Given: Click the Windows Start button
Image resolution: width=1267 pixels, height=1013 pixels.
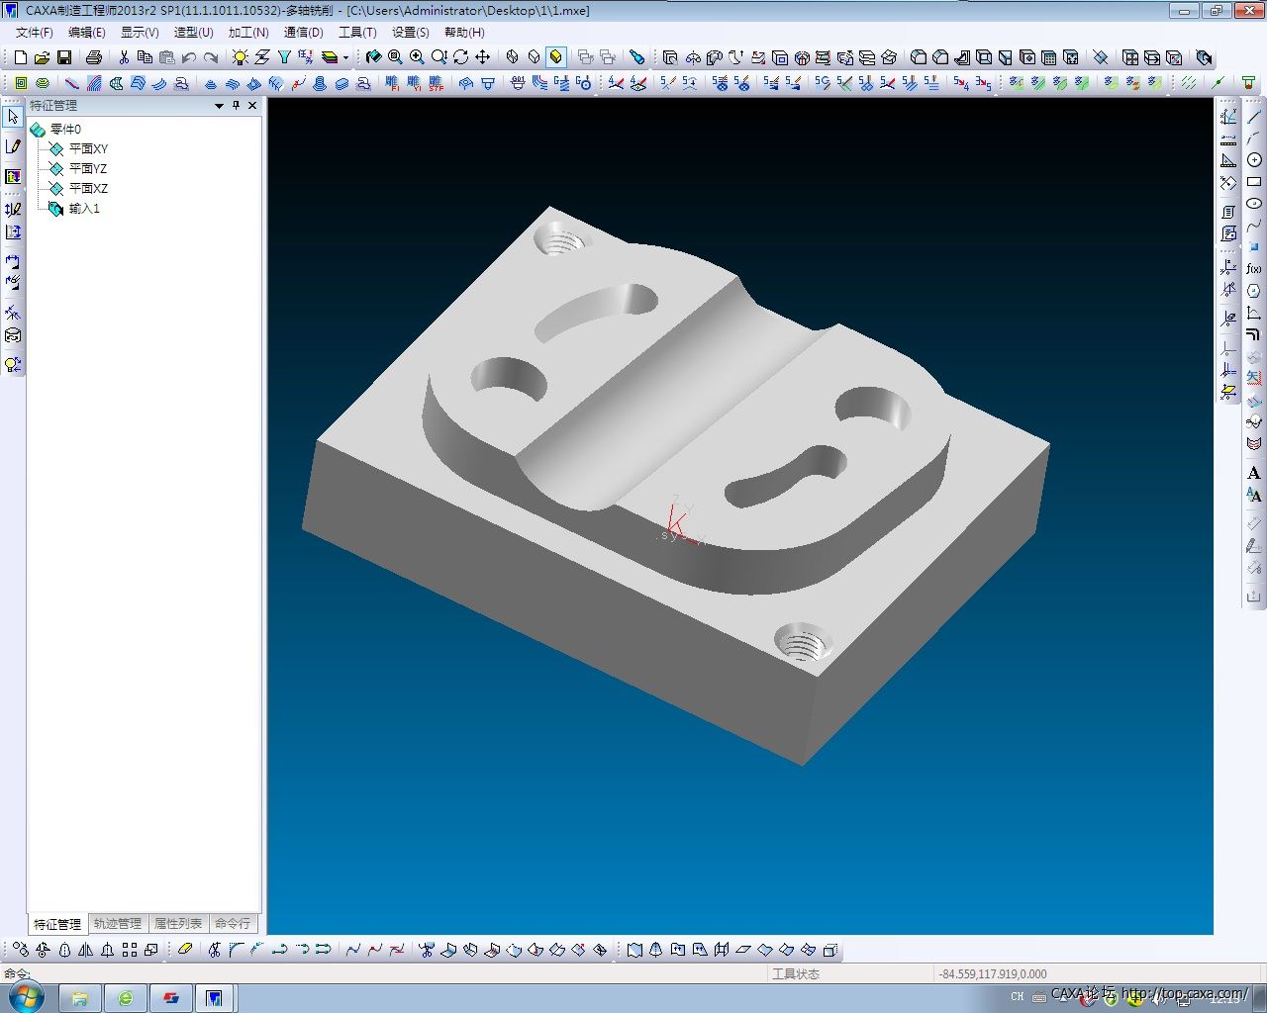Looking at the screenshot, I should [26, 997].
